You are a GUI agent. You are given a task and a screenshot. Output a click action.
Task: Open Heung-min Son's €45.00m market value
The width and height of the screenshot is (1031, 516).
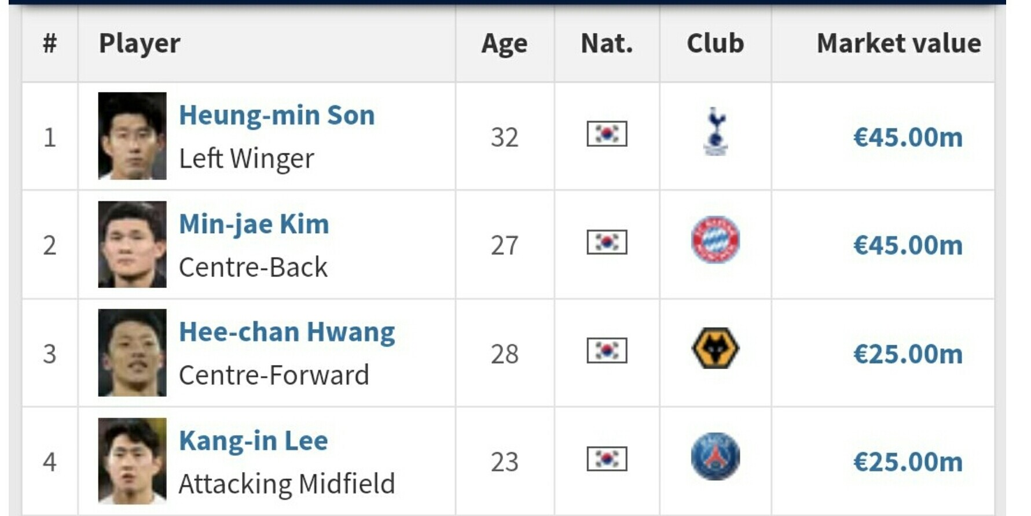tap(908, 137)
